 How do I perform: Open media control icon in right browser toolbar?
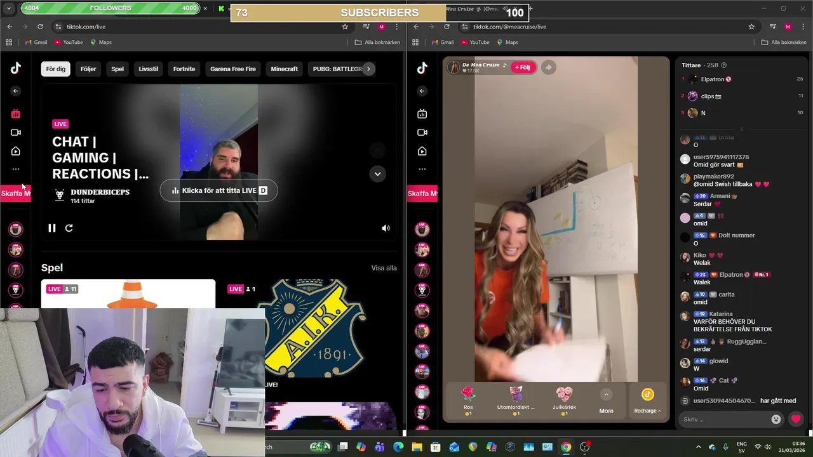pos(773,27)
